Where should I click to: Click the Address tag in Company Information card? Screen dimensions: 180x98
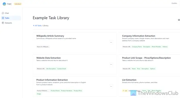[x=165, y=47]
